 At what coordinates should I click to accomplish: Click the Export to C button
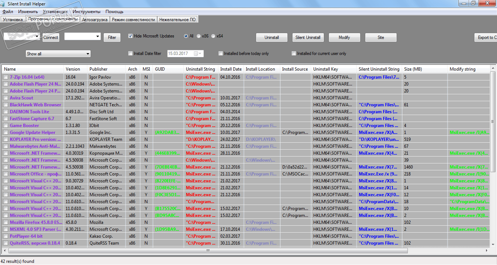tap(486, 37)
